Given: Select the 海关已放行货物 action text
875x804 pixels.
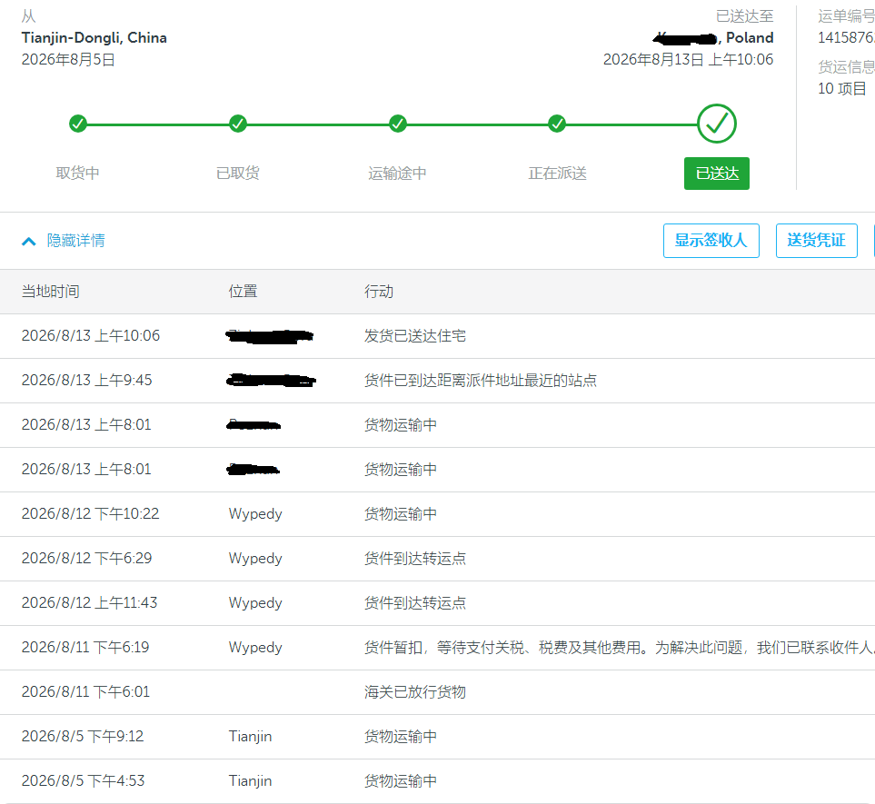Looking at the screenshot, I should click(415, 692).
